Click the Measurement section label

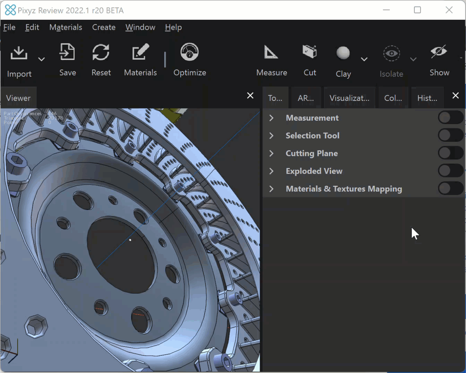point(312,118)
